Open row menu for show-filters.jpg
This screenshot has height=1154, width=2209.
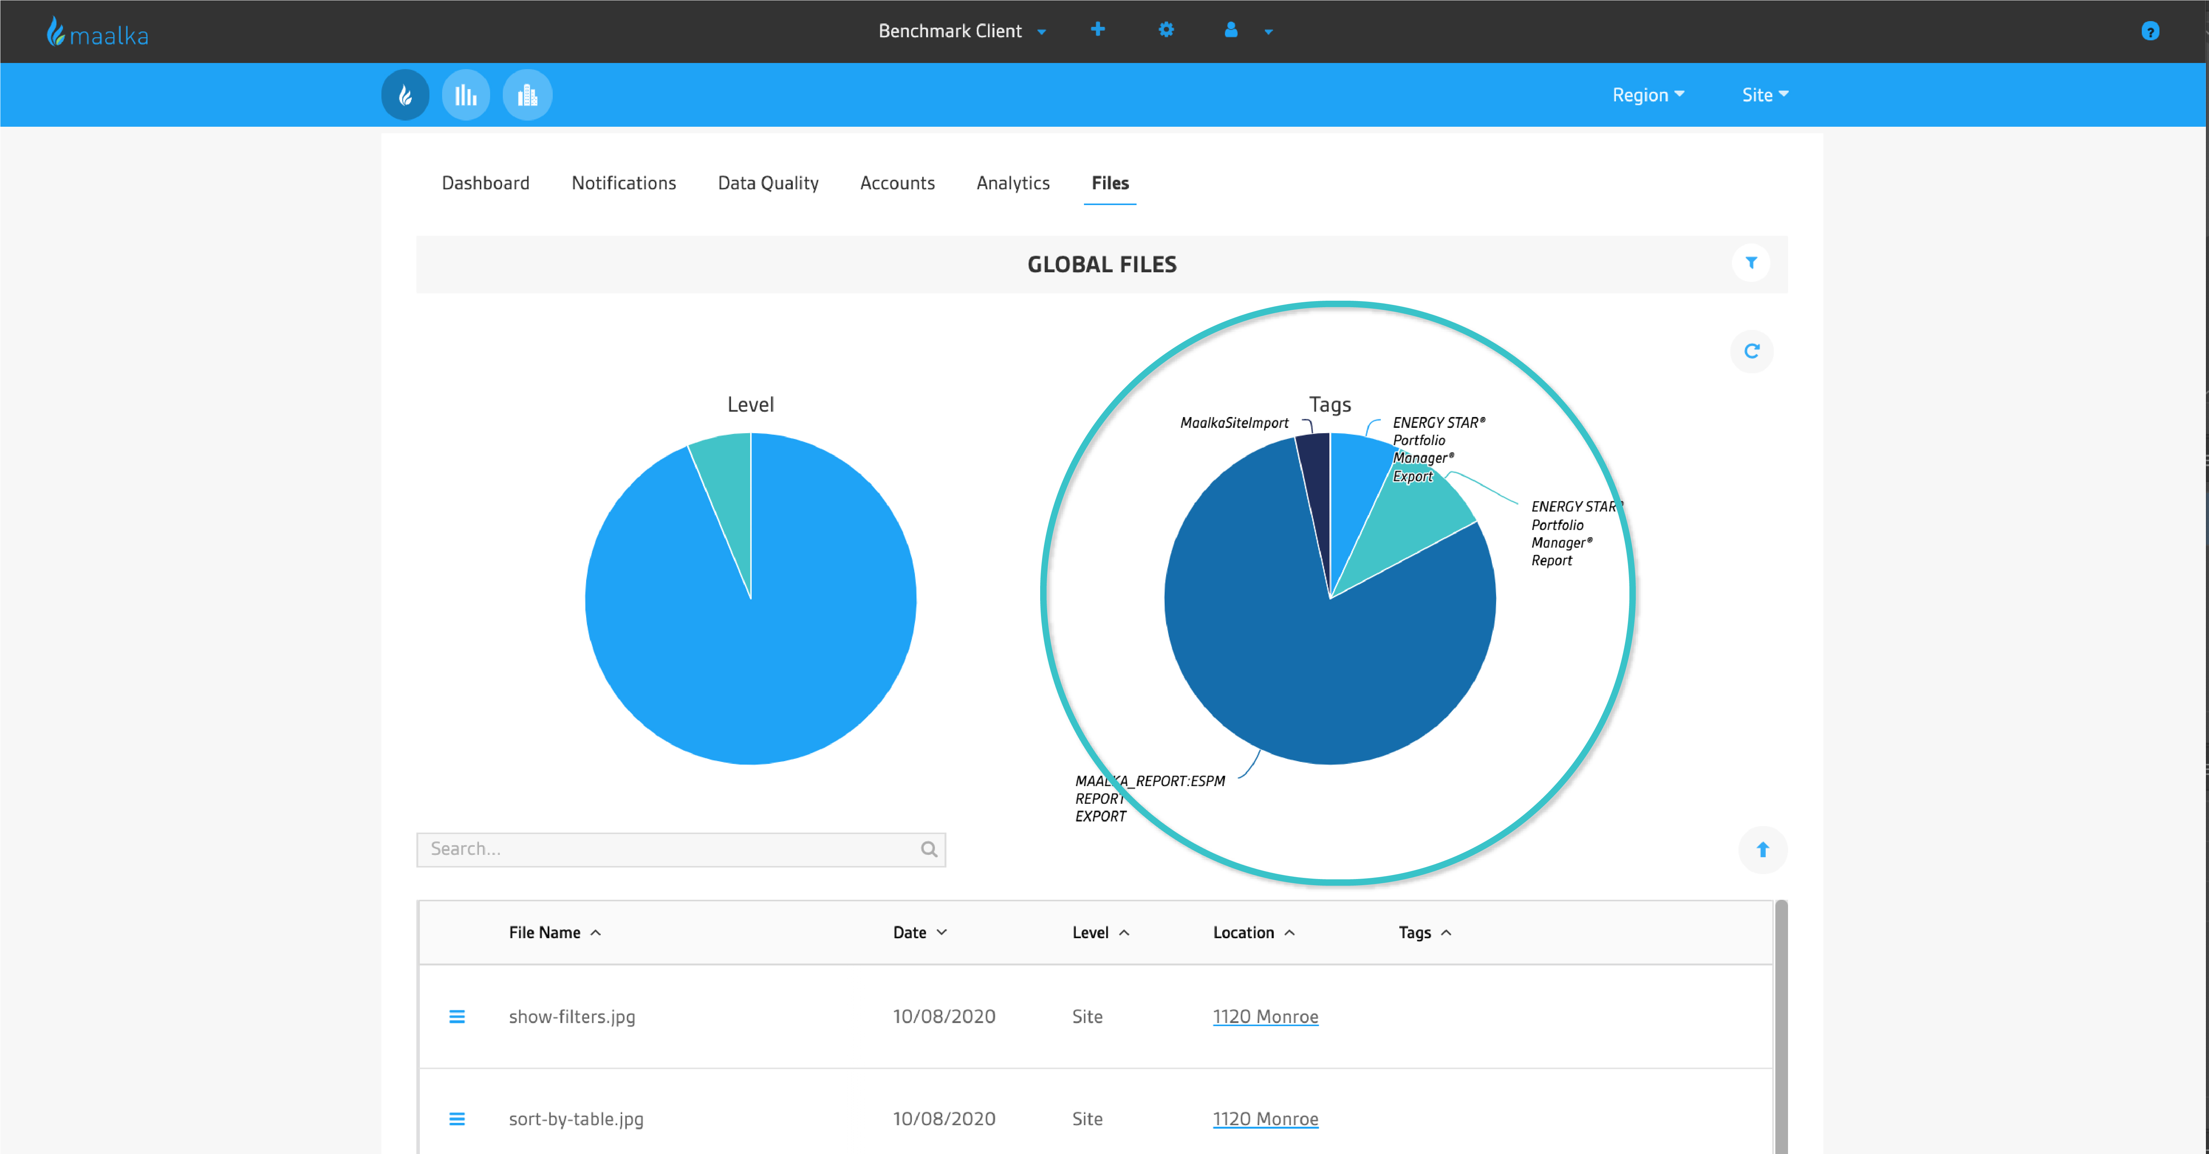[457, 1017]
